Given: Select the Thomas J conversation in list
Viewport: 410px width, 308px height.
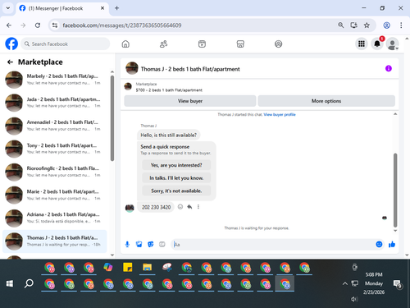Looking at the screenshot, I should pyautogui.click(x=55, y=241).
